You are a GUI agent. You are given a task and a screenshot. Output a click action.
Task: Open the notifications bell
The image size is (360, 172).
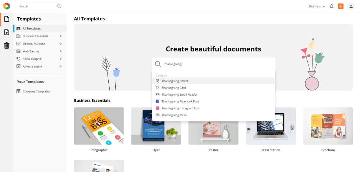332,6
